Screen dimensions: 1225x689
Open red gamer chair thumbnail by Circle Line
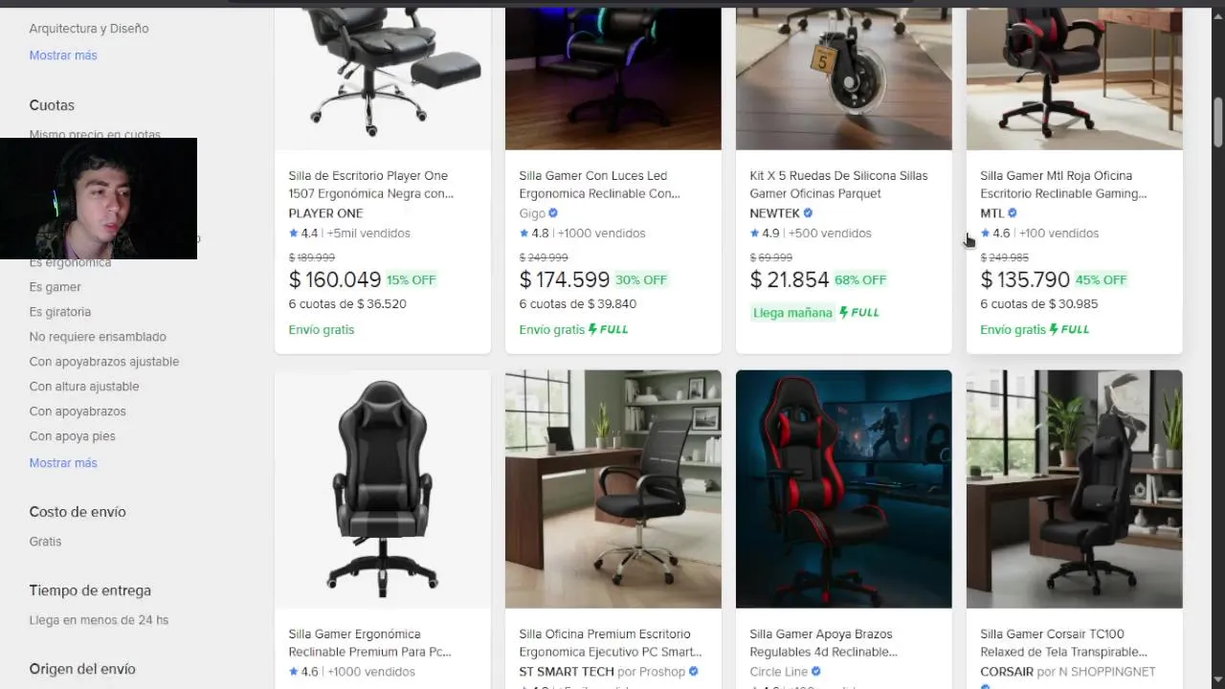[x=844, y=489]
